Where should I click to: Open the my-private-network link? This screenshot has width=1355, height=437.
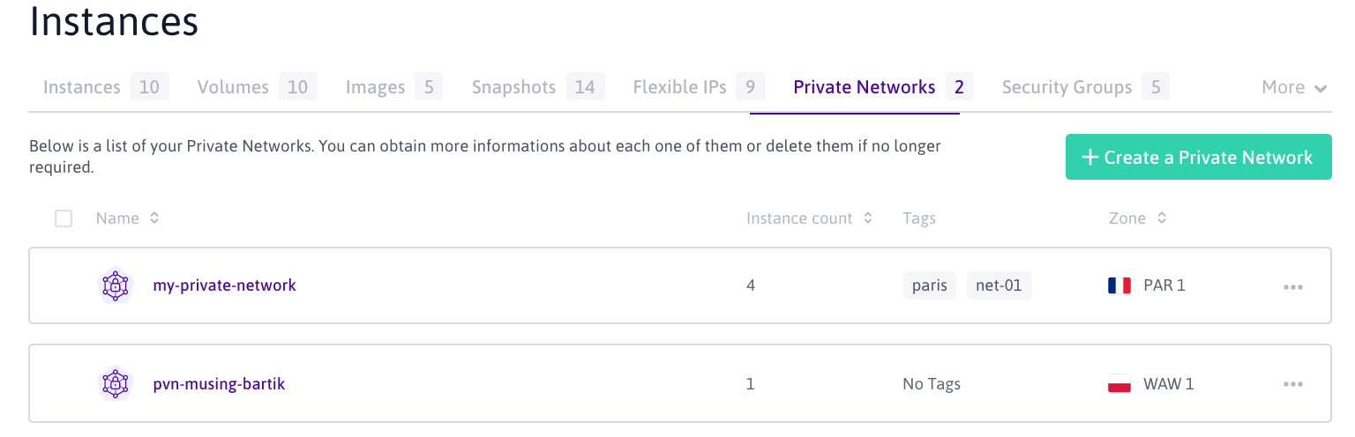click(224, 285)
